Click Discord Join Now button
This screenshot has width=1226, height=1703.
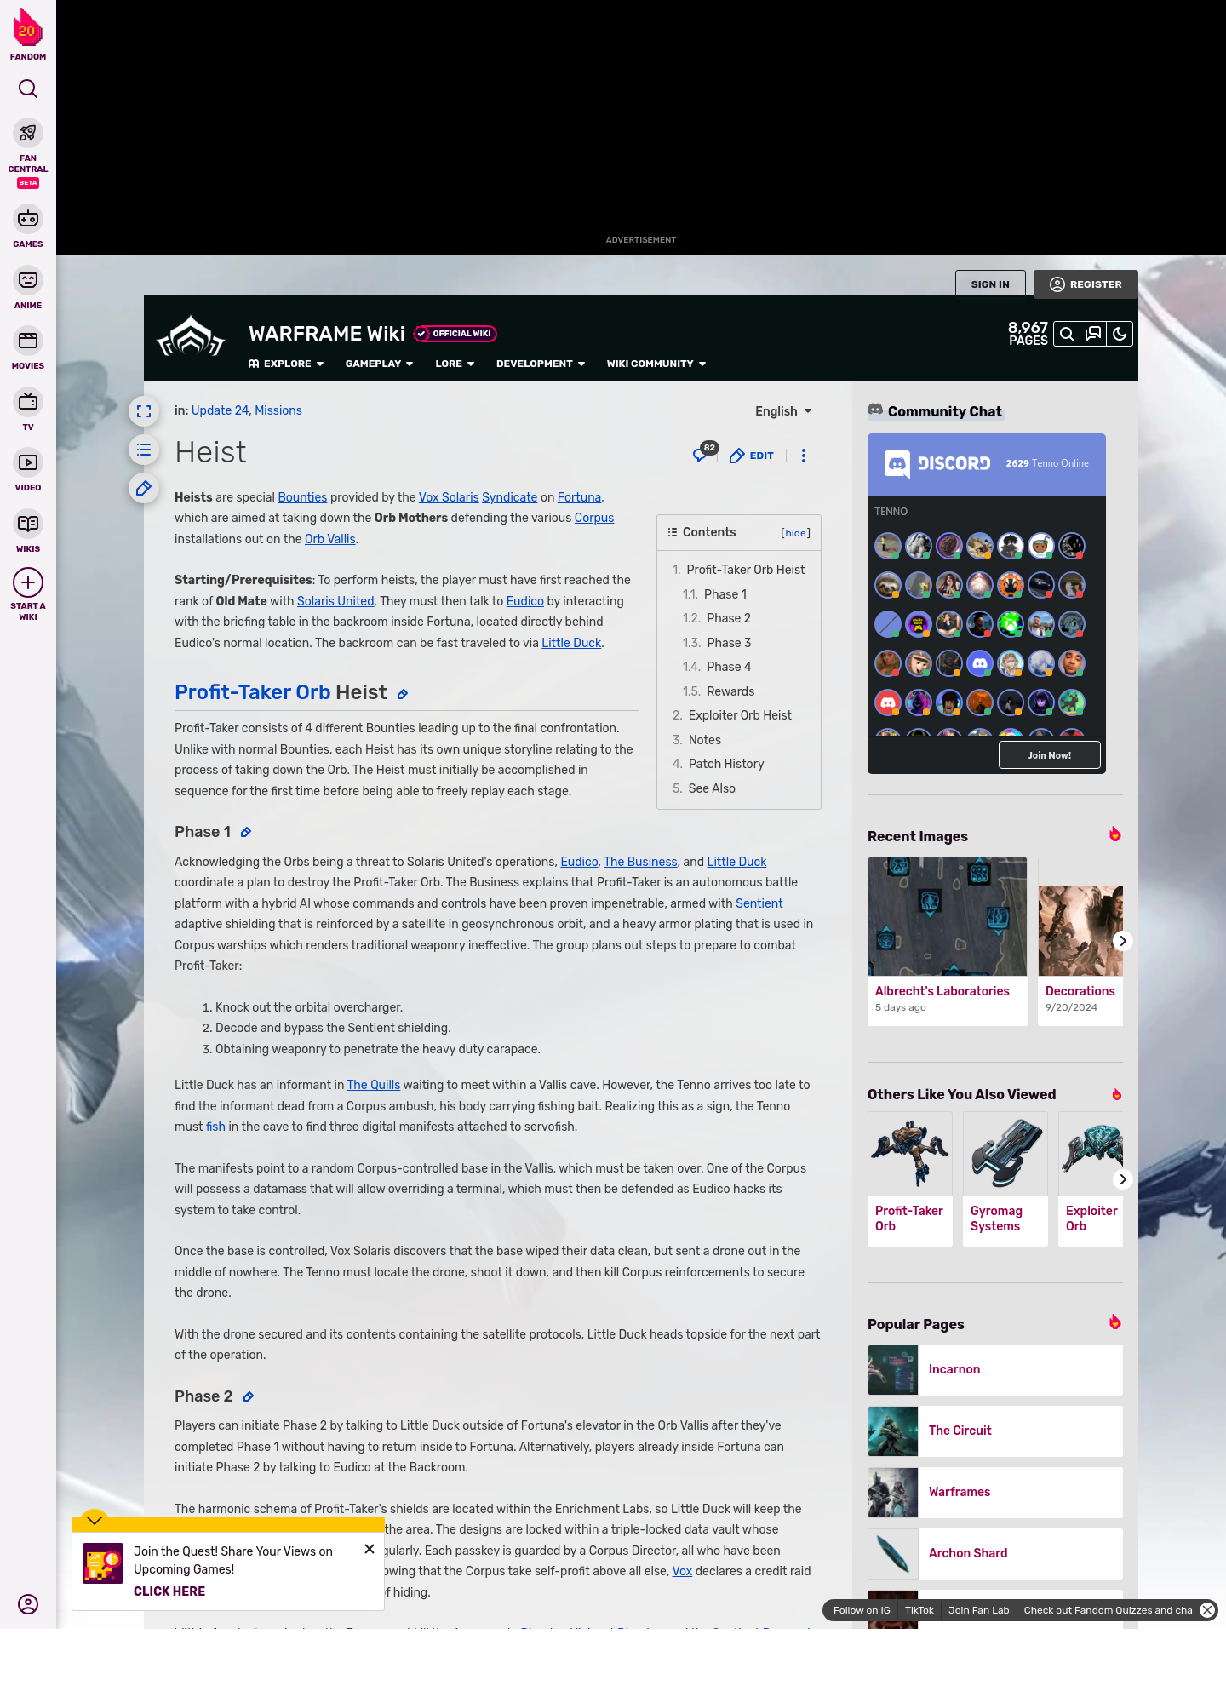[x=1049, y=755]
